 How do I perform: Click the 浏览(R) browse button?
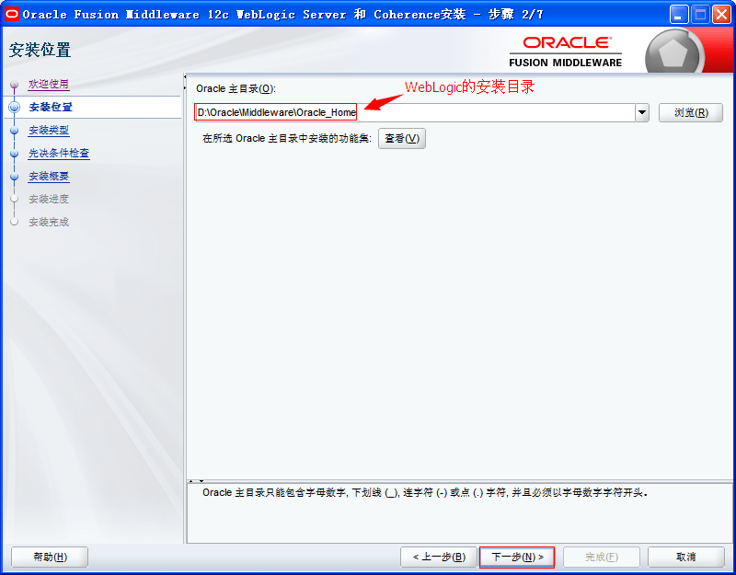coord(691,112)
